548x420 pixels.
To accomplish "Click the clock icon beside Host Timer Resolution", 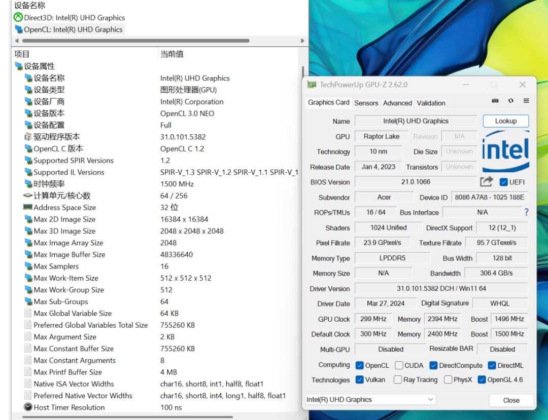I will [x=28, y=407].
